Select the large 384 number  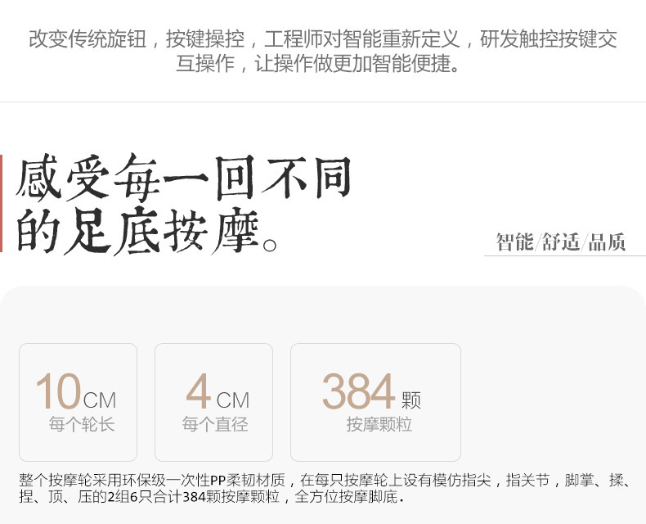tap(358, 391)
